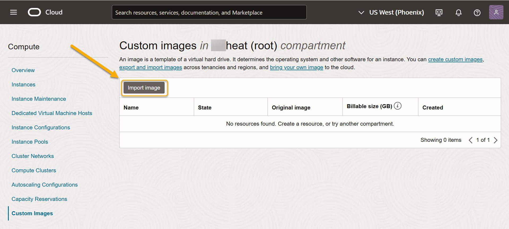Go to the previous page arrow
Image resolution: width=509 pixels, height=229 pixels.
(x=471, y=140)
